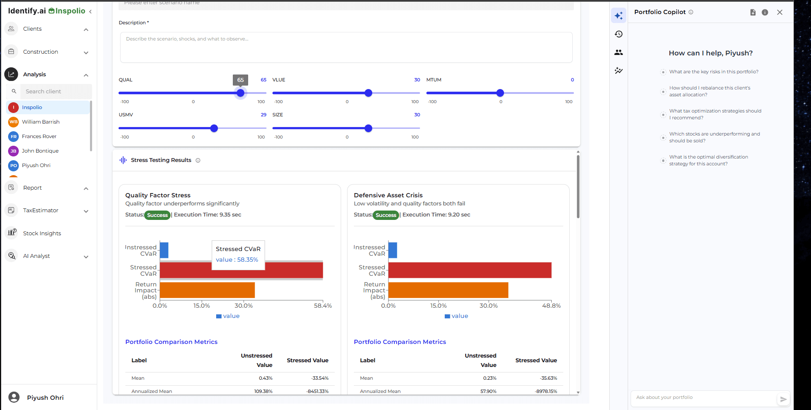
Task: Select Frances Rover in the client list
Action: pyautogui.click(x=39, y=136)
